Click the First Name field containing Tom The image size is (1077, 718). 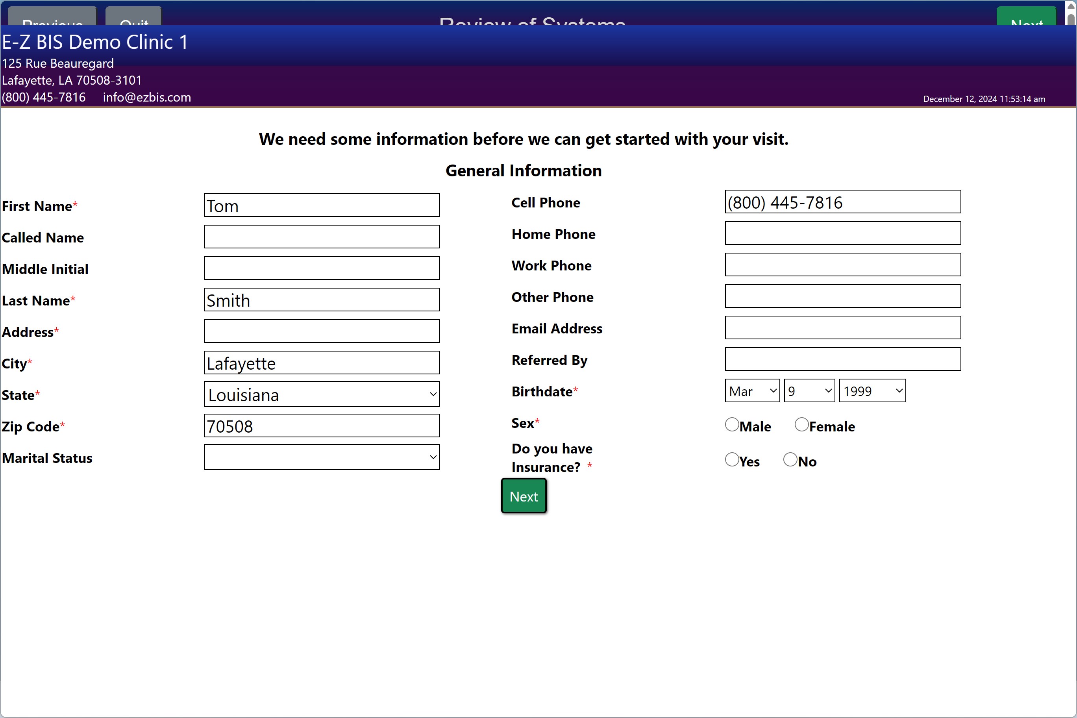point(322,205)
